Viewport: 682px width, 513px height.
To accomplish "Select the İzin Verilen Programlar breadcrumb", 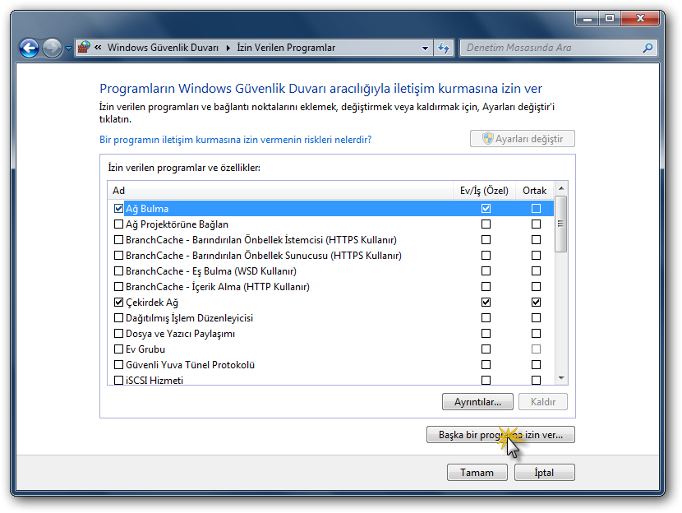I will (286, 48).
